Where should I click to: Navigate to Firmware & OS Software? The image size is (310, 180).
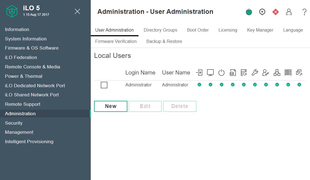pos(32,48)
